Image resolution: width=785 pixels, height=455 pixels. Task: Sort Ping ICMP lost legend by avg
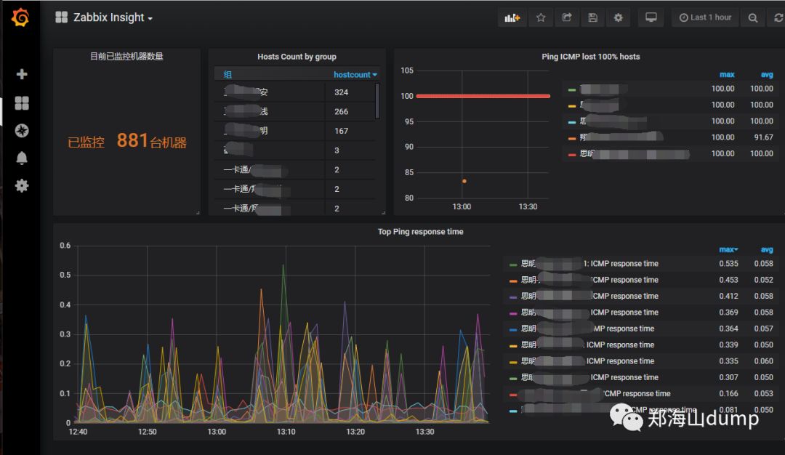point(767,75)
